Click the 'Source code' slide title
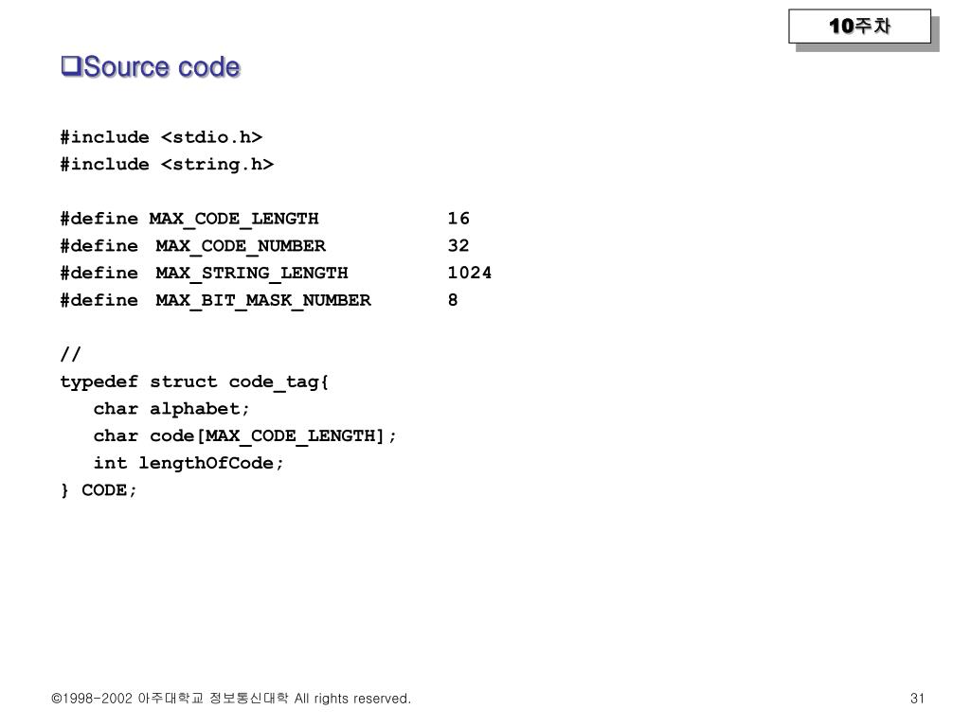This screenshot has width=970, height=727. [161, 67]
